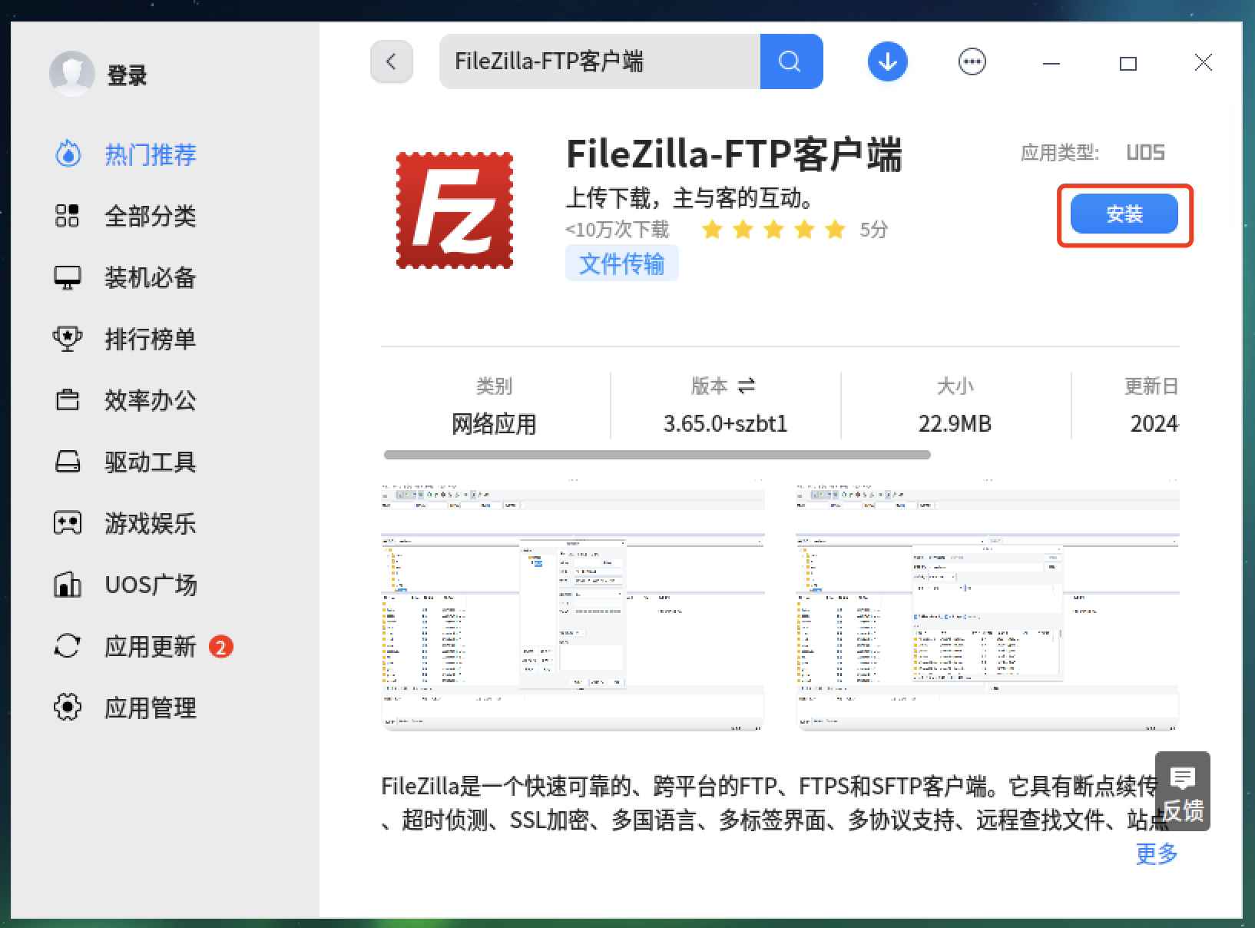Select 效率办公 category
This screenshot has height=928, width=1255.
click(151, 400)
